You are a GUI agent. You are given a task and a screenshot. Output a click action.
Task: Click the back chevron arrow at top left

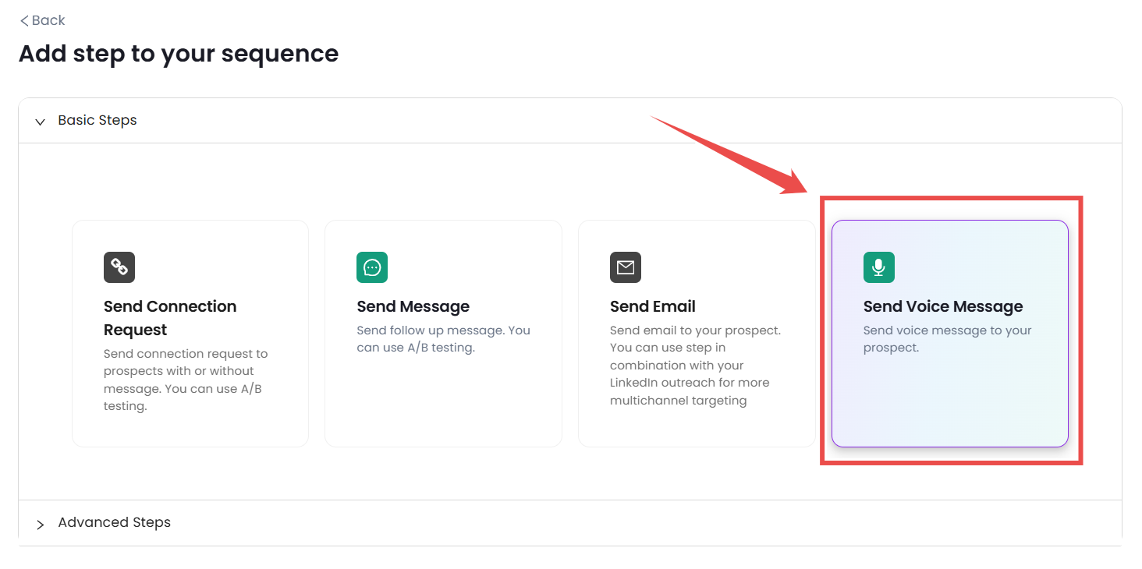pos(24,19)
